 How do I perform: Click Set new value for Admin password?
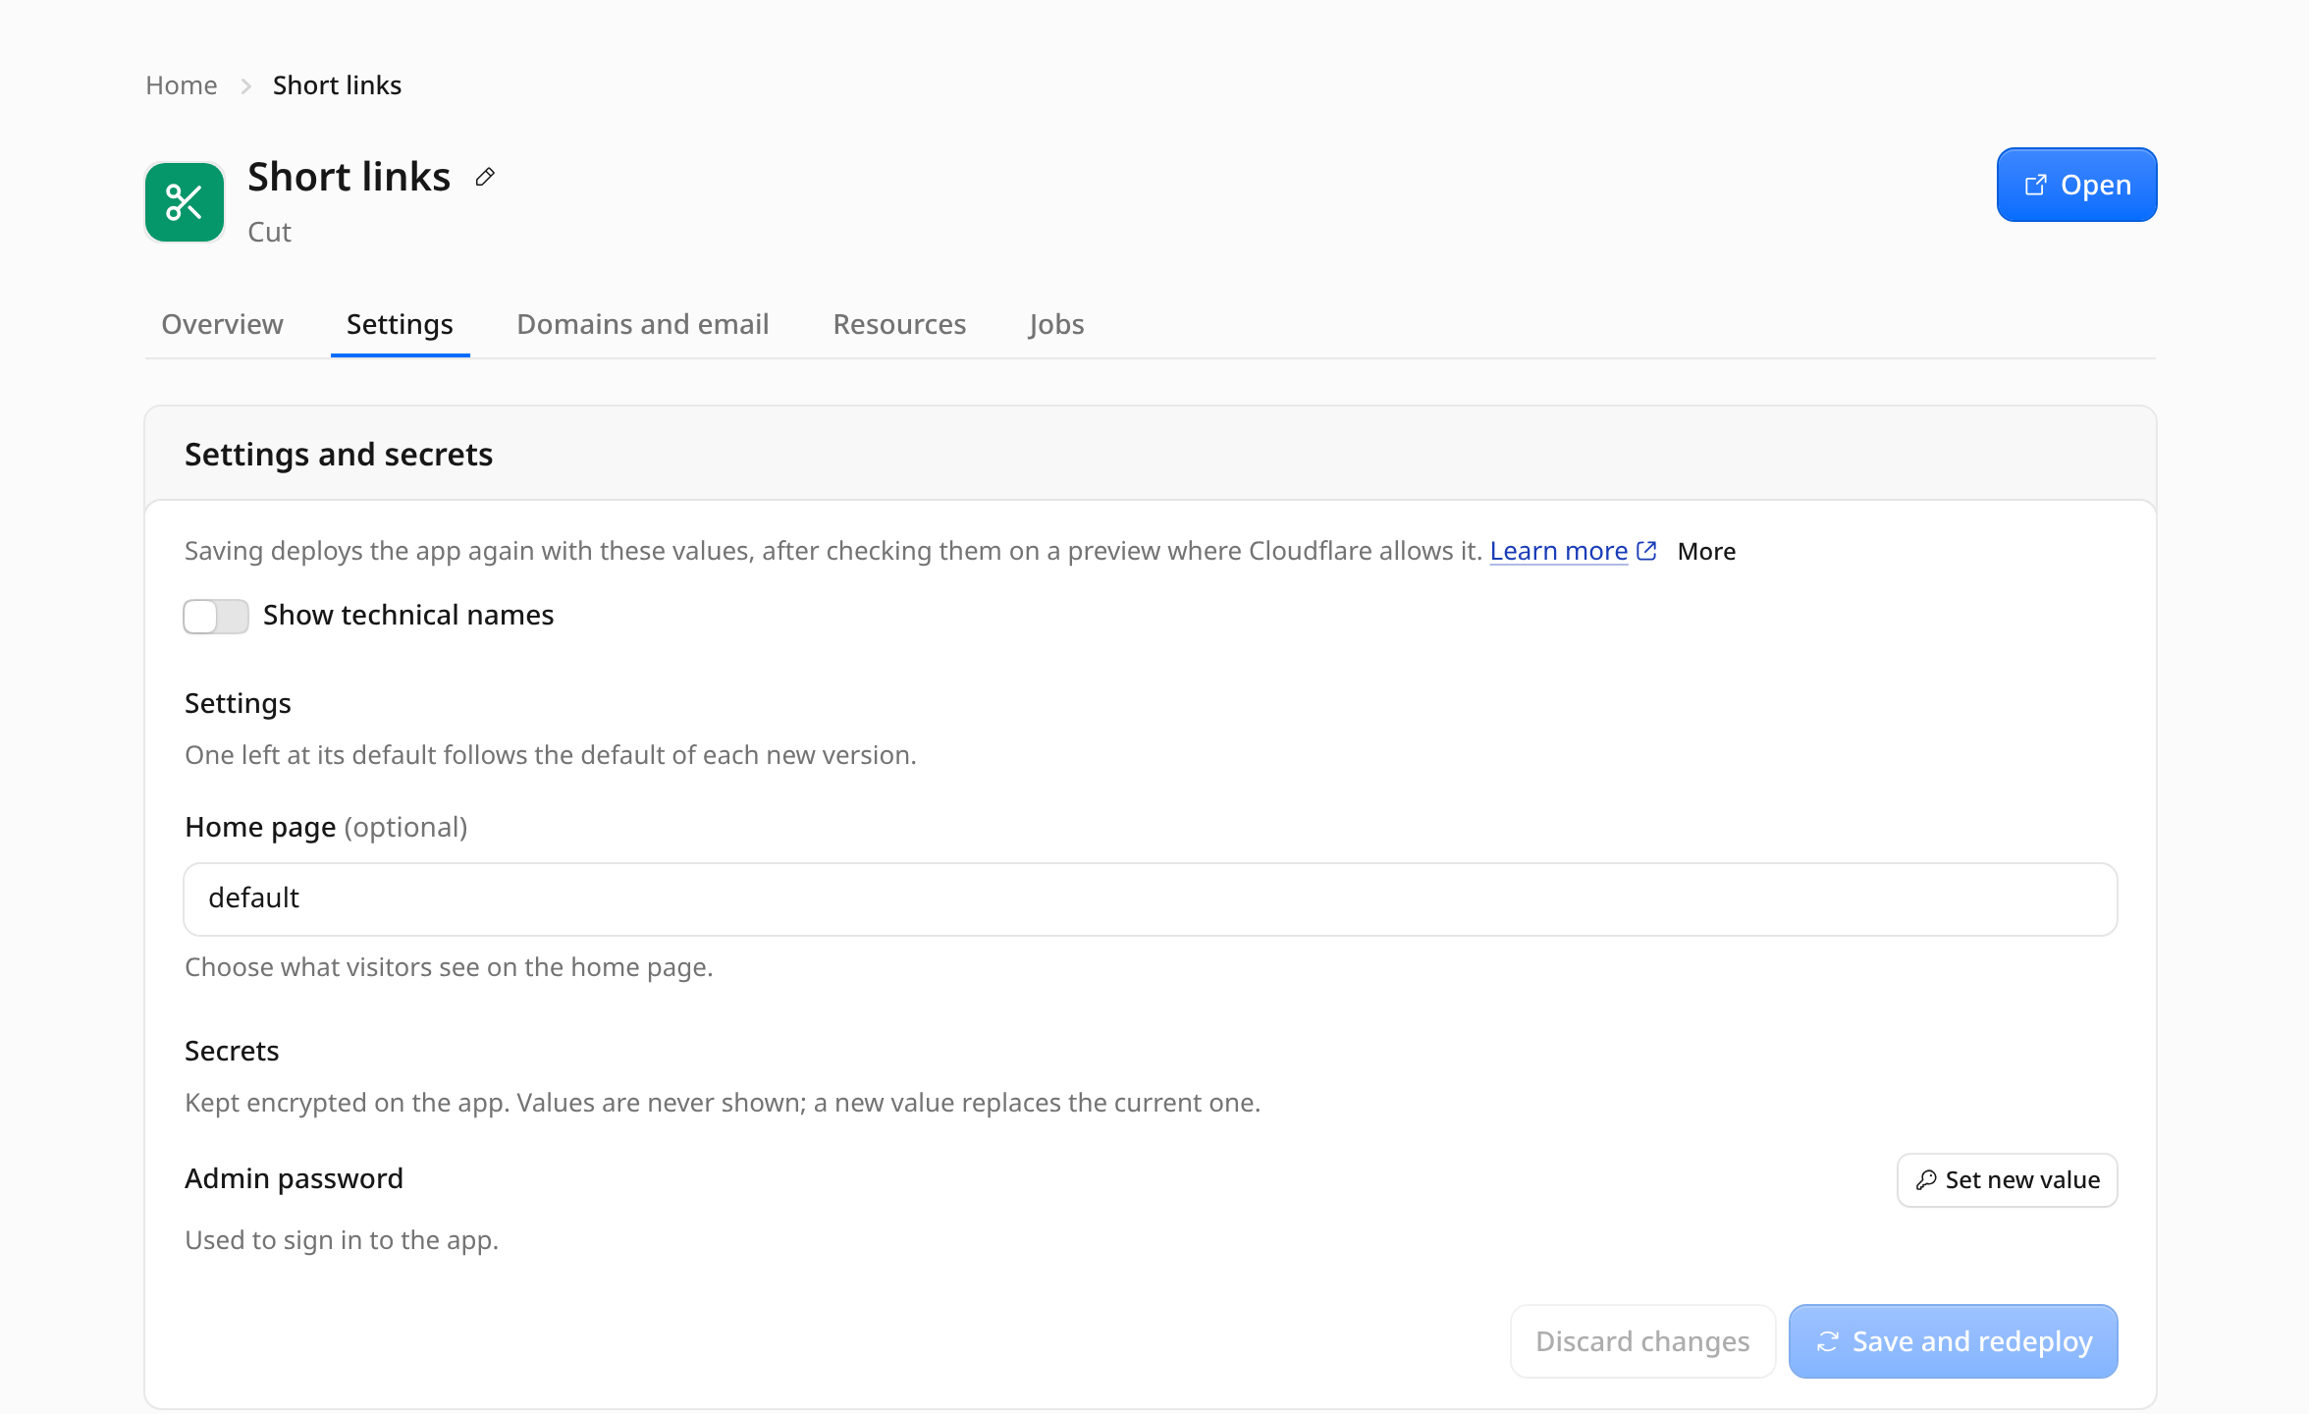pyautogui.click(x=2007, y=1180)
